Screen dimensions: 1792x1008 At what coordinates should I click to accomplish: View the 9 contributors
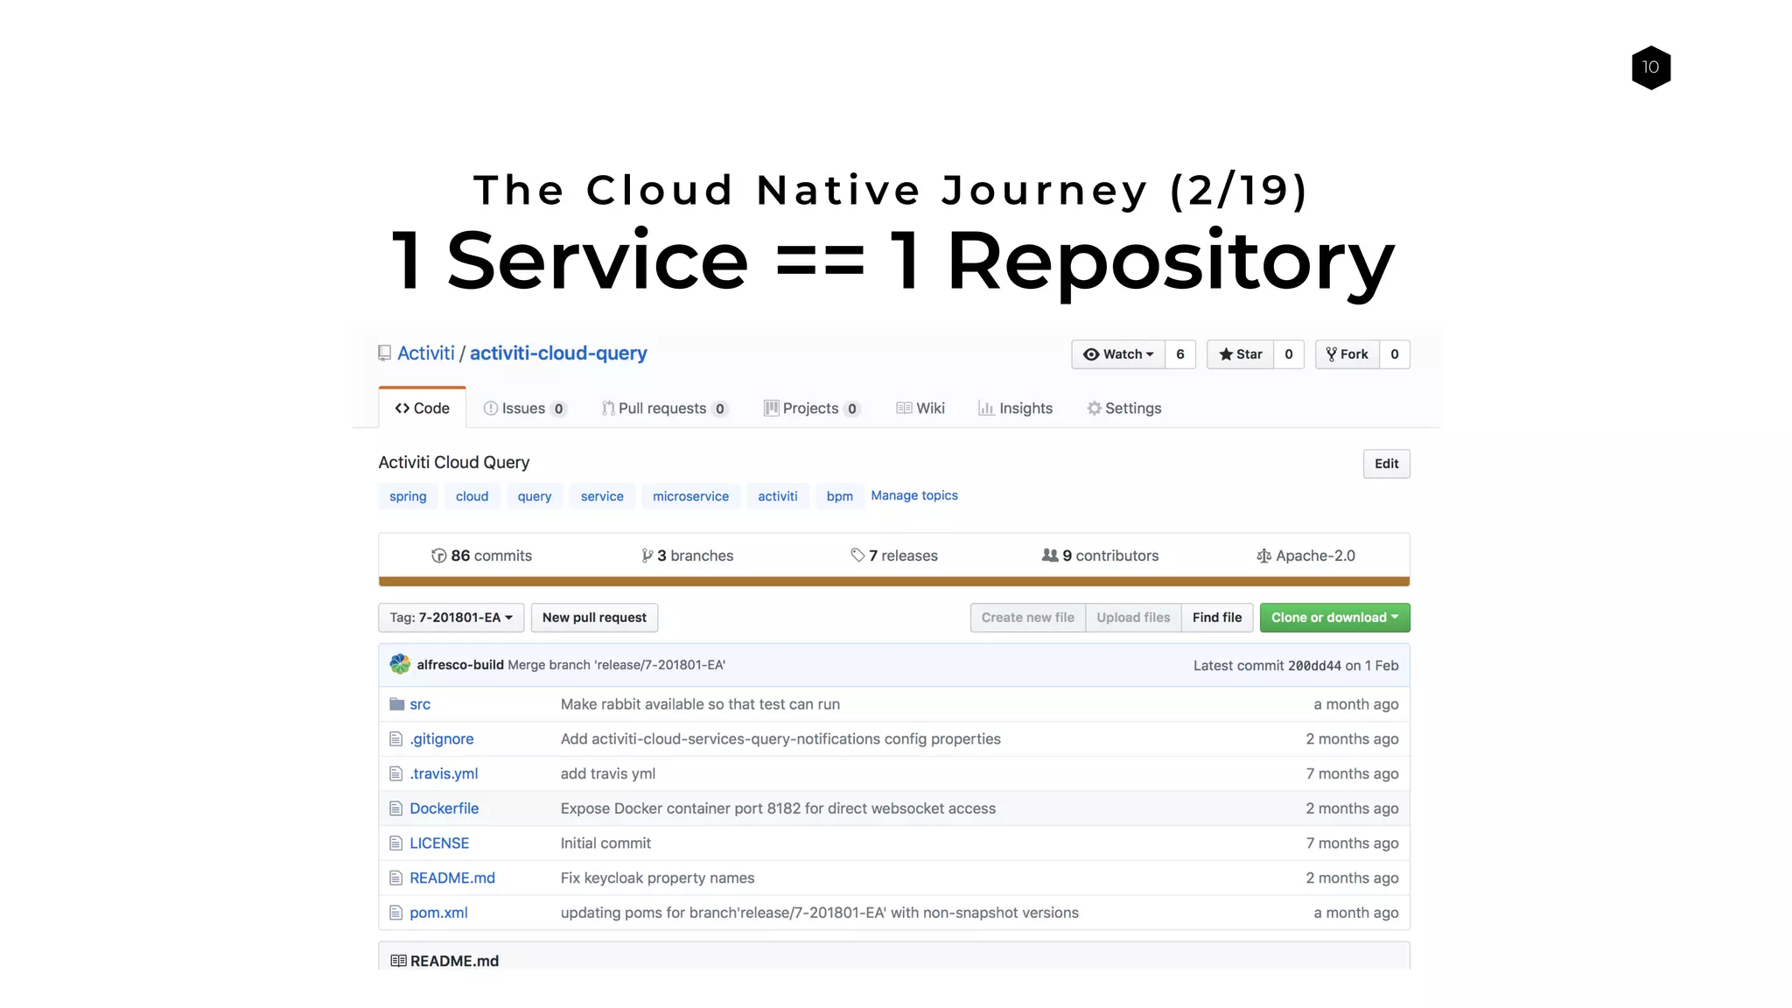click(x=1101, y=556)
